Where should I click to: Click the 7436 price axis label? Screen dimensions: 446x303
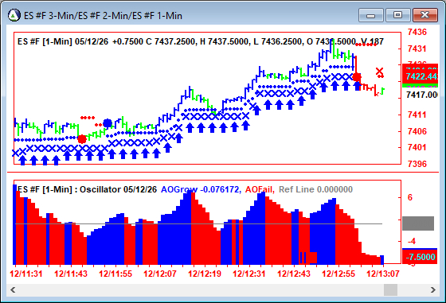click(x=417, y=32)
